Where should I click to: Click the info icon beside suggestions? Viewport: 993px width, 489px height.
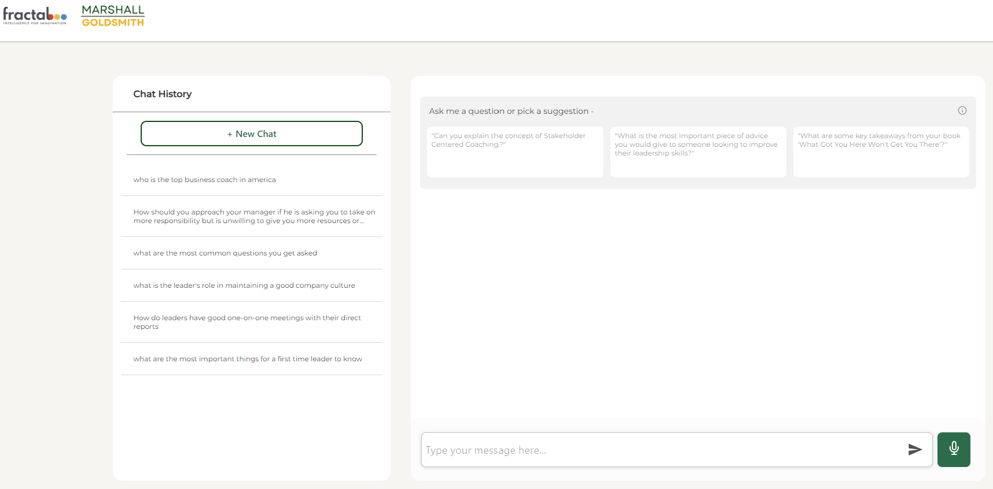(962, 110)
